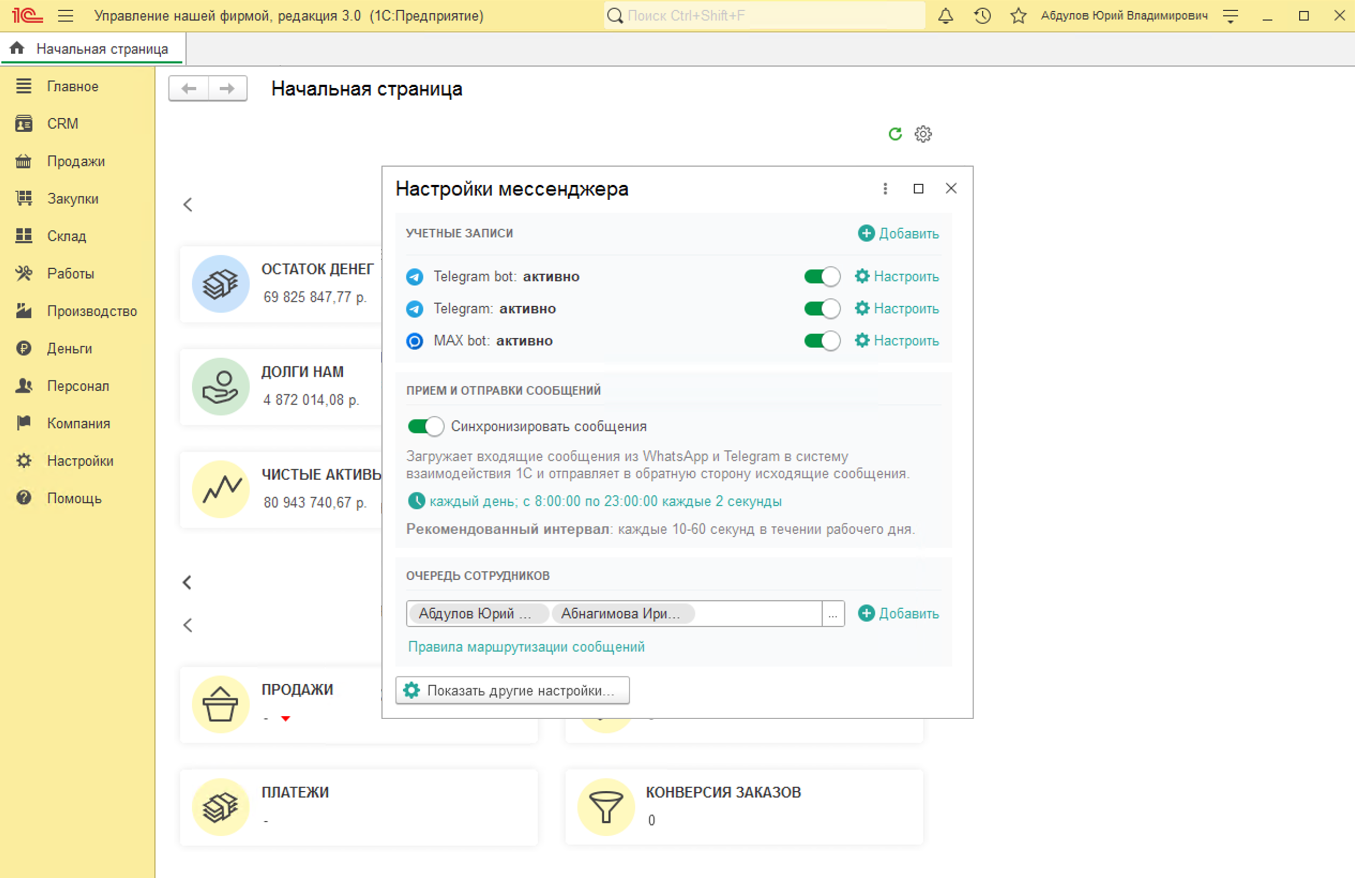Disable Синхронизировать сообщения
Screen dimensions: 1355x878
(425, 426)
